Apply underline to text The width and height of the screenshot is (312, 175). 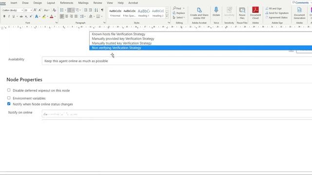coord(13,16)
